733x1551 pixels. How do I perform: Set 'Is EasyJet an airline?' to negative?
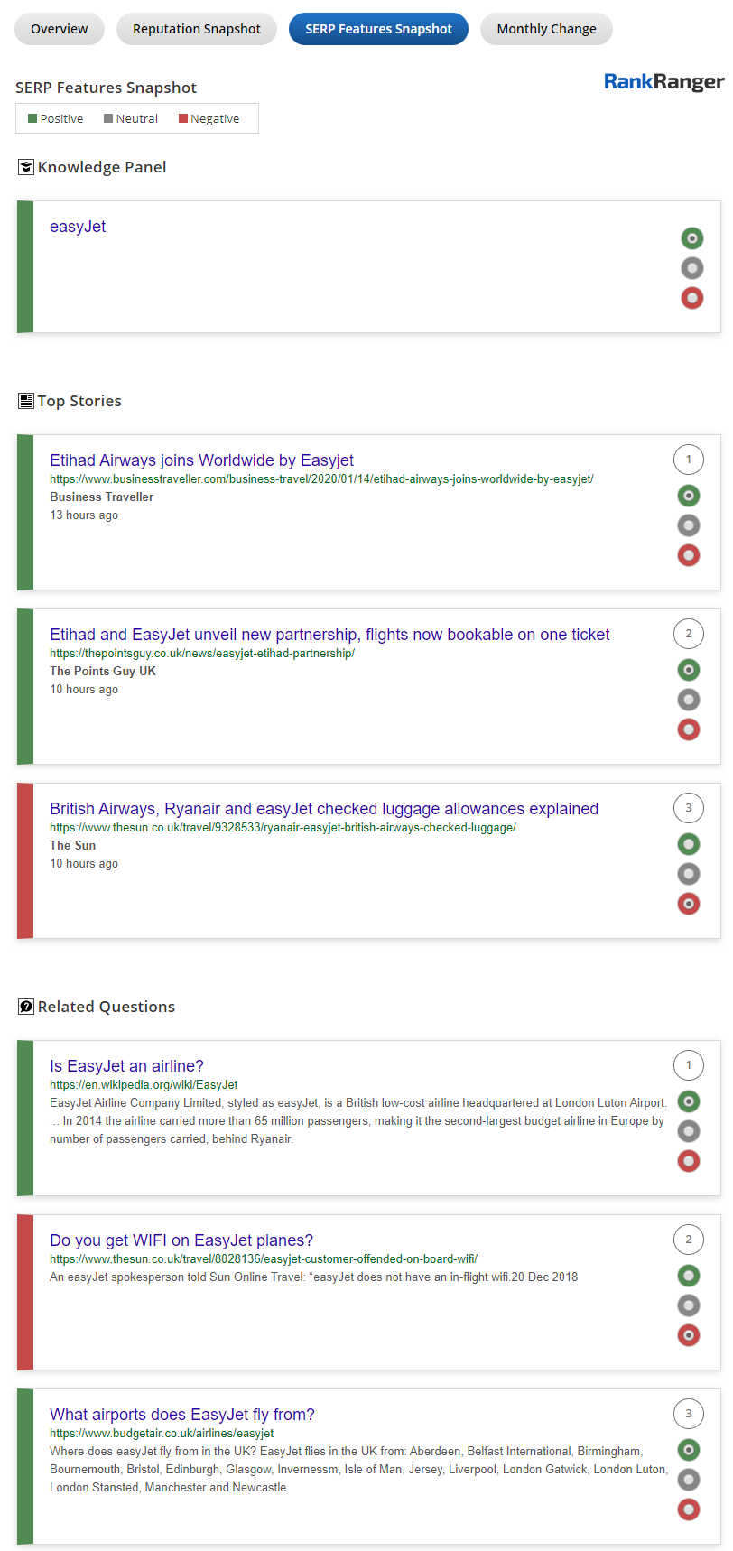689,1161
